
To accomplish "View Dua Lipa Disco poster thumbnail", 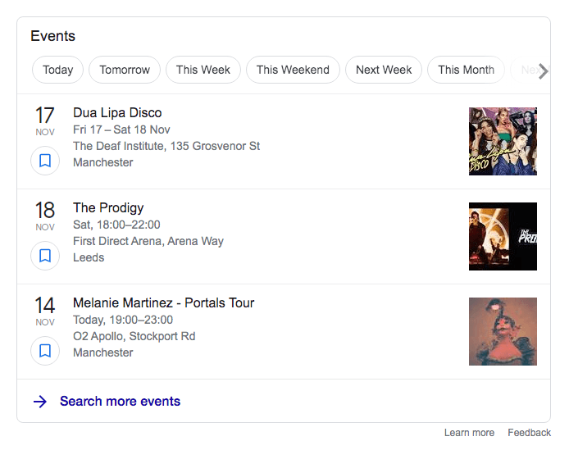I will click(x=503, y=141).
